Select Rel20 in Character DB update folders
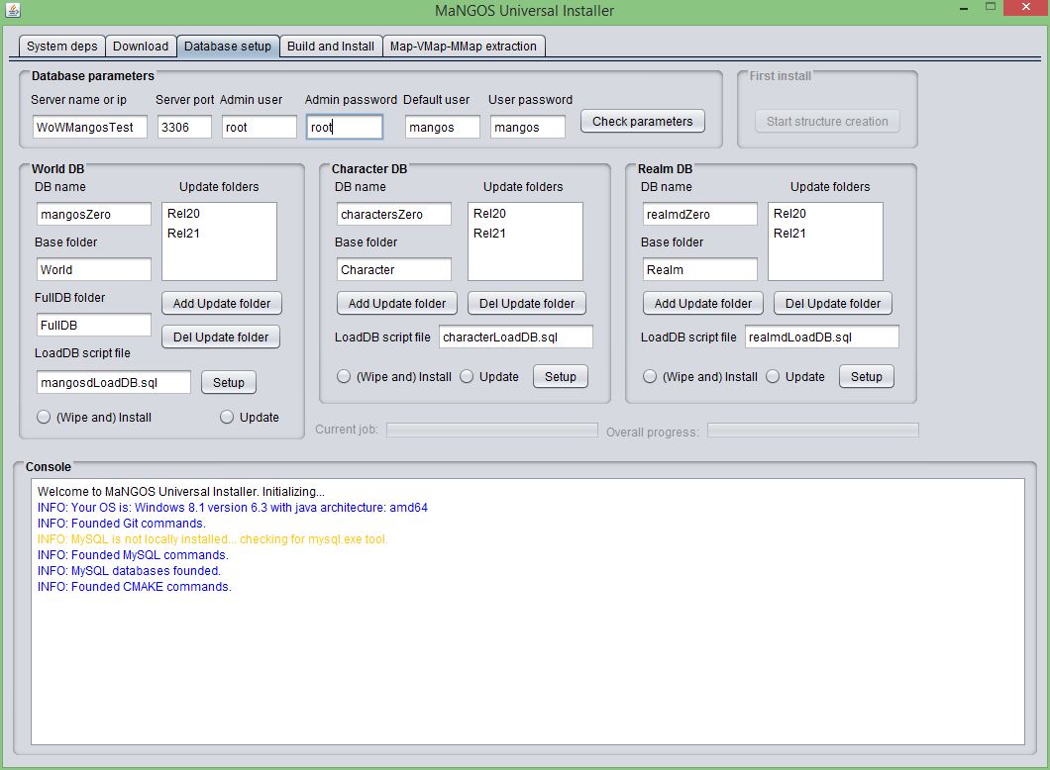Image resolution: width=1050 pixels, height=770 pixels. [x=525, y=214]
